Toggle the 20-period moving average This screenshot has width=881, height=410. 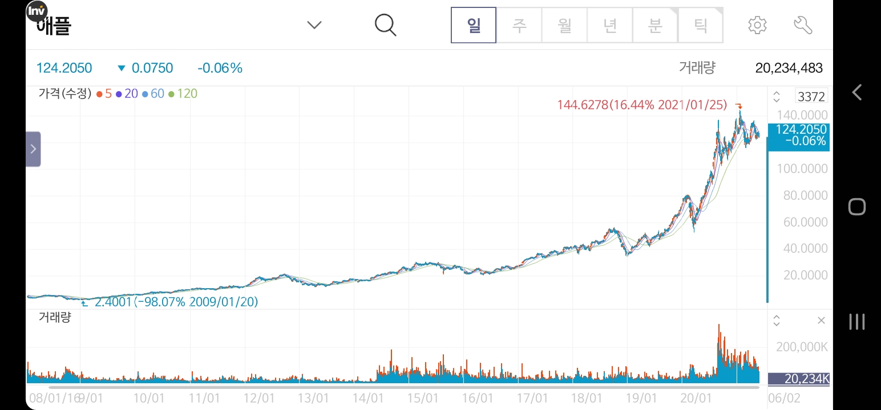click(x=130, y=93)
